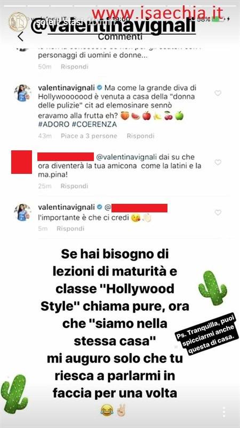Tap the back arrow beside Commenti
This screenshot has width=240, height=428.
(x=20, y=36)
